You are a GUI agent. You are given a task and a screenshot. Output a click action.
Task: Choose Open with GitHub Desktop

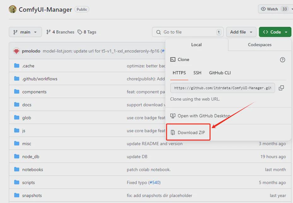pos(200,116)
